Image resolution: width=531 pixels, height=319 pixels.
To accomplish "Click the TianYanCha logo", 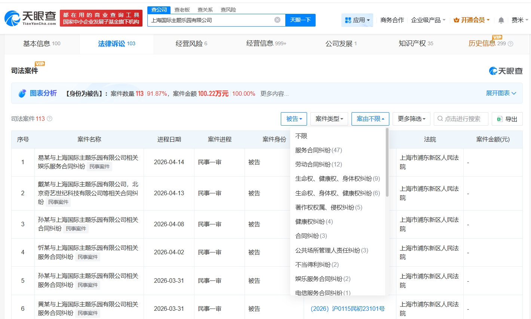I will click(x=30, y=18).
